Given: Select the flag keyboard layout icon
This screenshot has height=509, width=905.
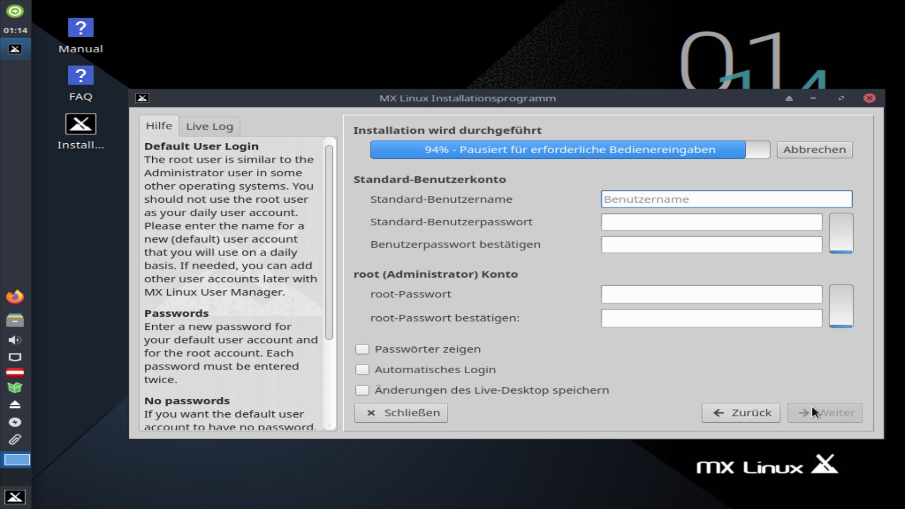Looking at the screenshot, I should 15,372.
